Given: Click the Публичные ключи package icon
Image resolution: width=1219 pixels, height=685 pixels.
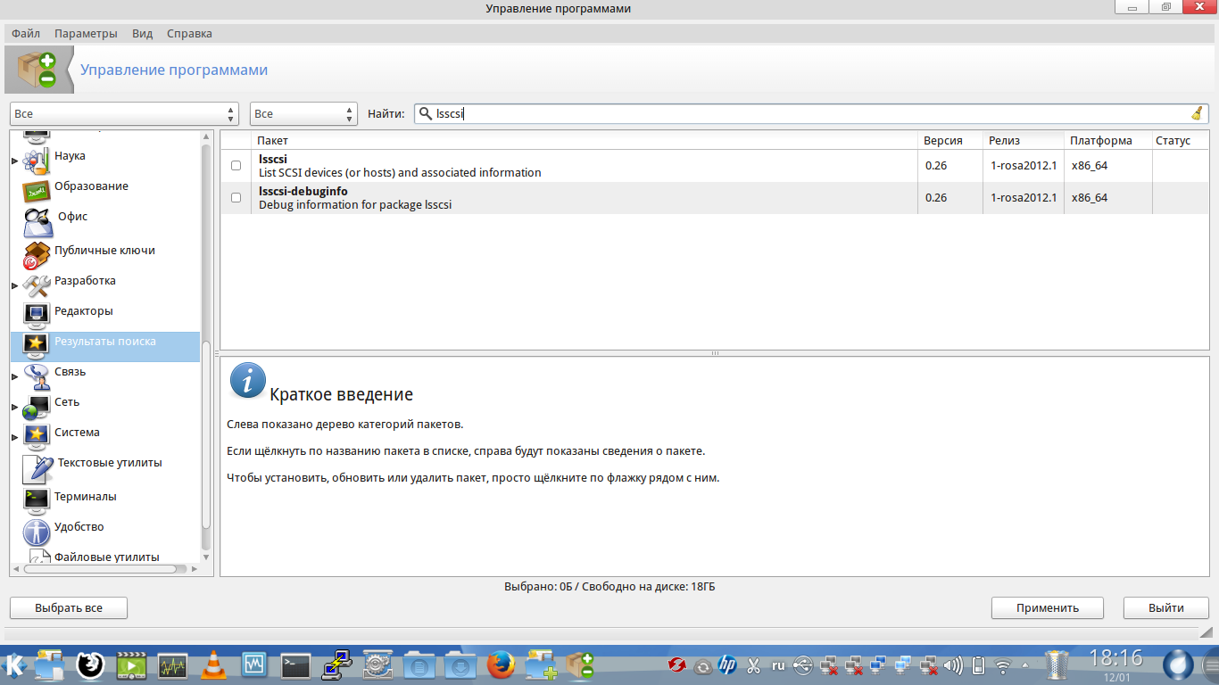Looking at the screenshot, I should pyautogui.click(x=36, y=255).
